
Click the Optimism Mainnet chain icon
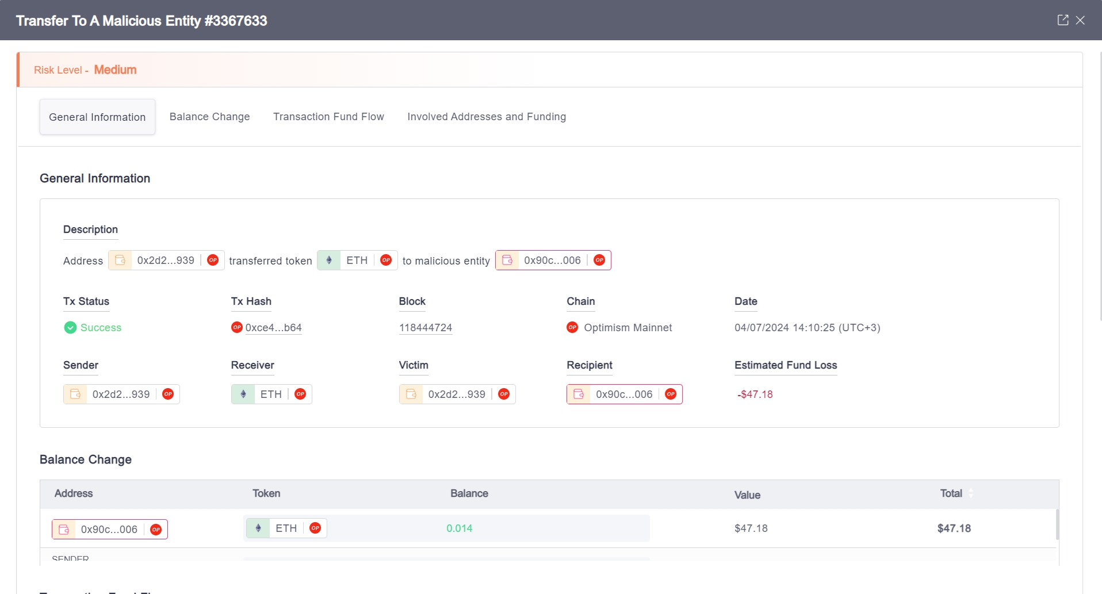[x=572, y=327]
